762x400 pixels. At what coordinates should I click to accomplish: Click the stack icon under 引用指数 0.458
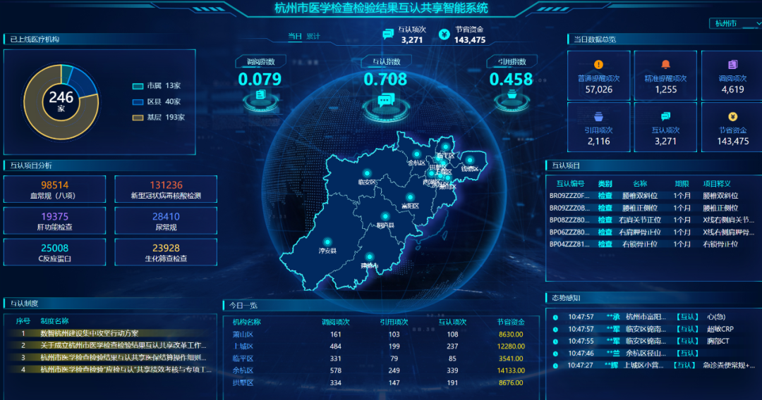point(511,96)
